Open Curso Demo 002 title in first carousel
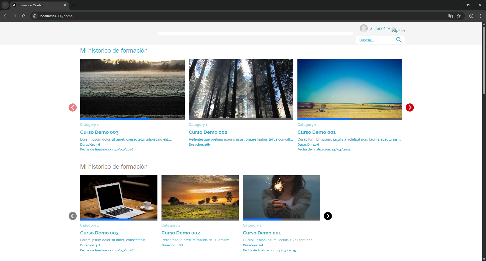The width and height of the screenshot is (486, 261). (x=208, y=132)
